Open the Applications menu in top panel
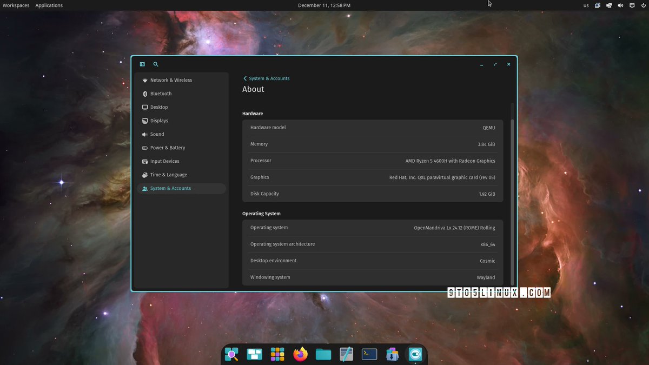The image size is (649, 365). pos(49,5)
